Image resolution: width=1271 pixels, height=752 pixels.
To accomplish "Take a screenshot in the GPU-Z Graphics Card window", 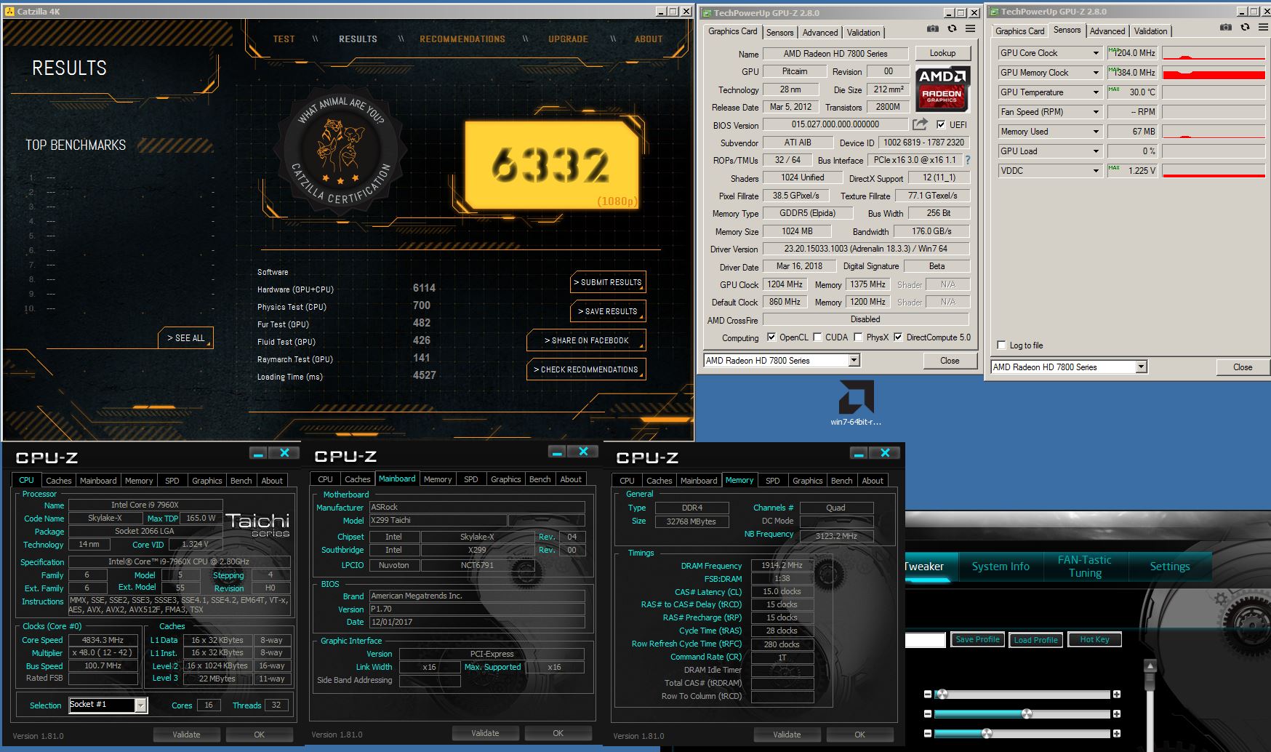I will click(x=933, y=29).
